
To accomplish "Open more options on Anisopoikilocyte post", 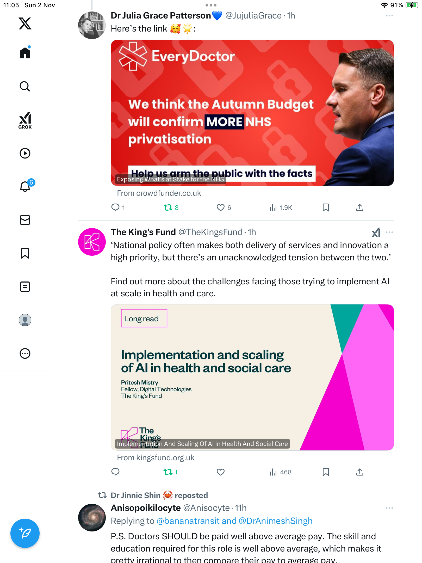I will click(x=389, y=508).
